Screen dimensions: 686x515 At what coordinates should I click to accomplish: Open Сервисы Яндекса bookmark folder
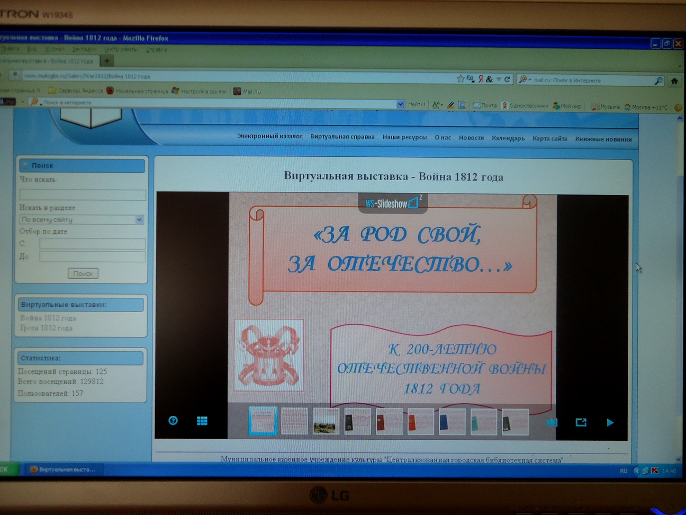[76, 91]
